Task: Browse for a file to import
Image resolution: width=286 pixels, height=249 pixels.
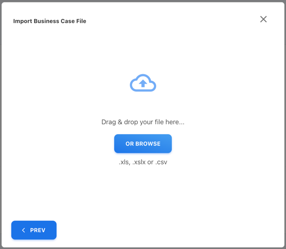Action: pyautogui.click(x=143, y=144)
